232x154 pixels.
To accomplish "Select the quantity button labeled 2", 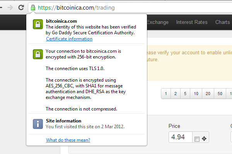I will tap(176, 94).
